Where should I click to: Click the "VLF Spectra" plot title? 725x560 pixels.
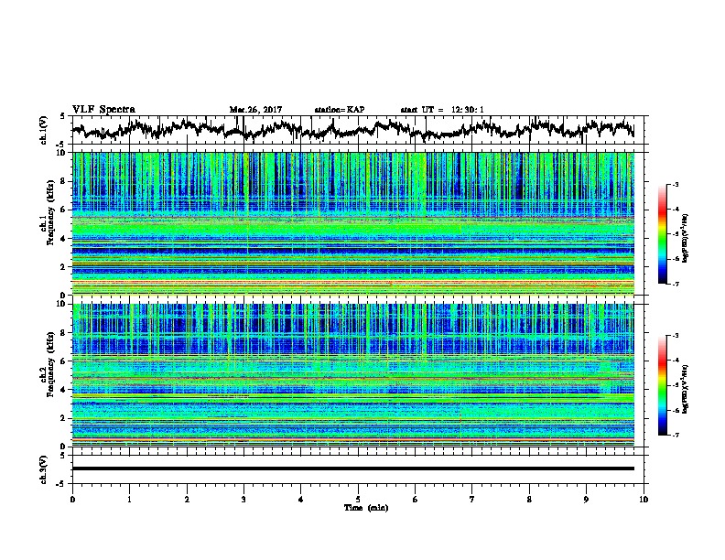(103, 110)
